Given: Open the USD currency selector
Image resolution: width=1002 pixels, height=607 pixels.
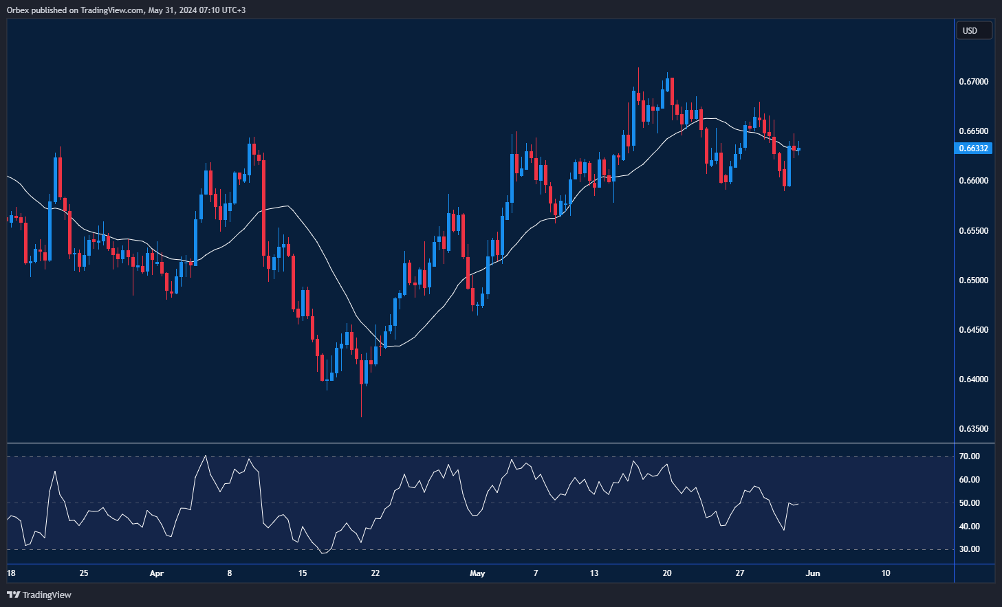Looking at the screenshot, I should tap(973, 30).
